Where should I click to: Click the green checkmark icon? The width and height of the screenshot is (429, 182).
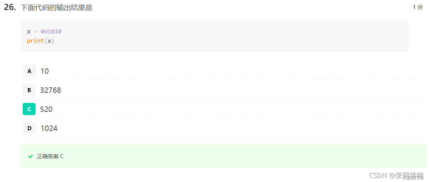pos(31,156)
